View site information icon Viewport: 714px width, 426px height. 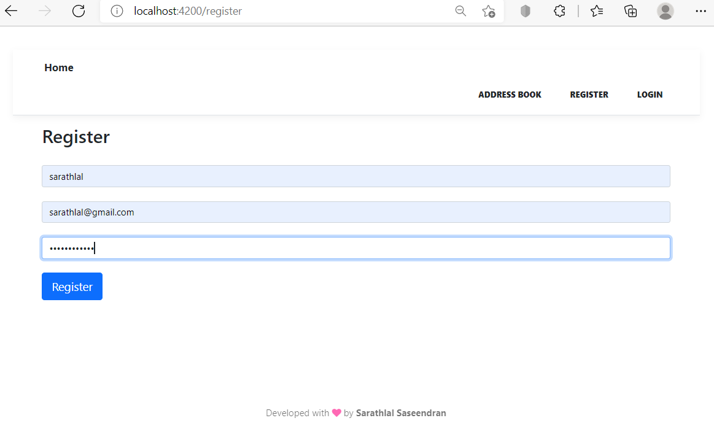tap(117, 11)
